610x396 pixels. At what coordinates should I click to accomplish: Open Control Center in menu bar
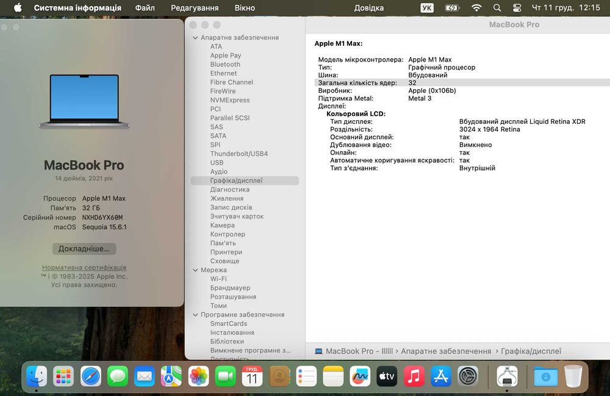point(517,8)
